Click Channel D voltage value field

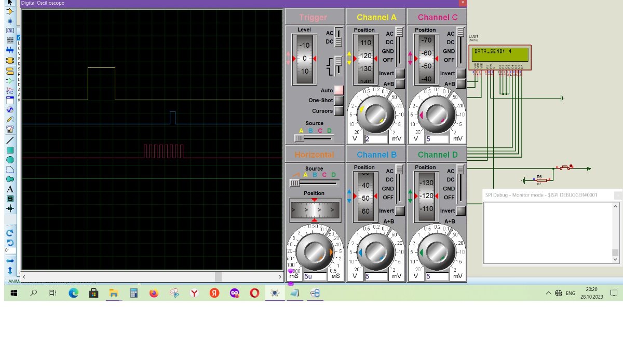(437, 276)
